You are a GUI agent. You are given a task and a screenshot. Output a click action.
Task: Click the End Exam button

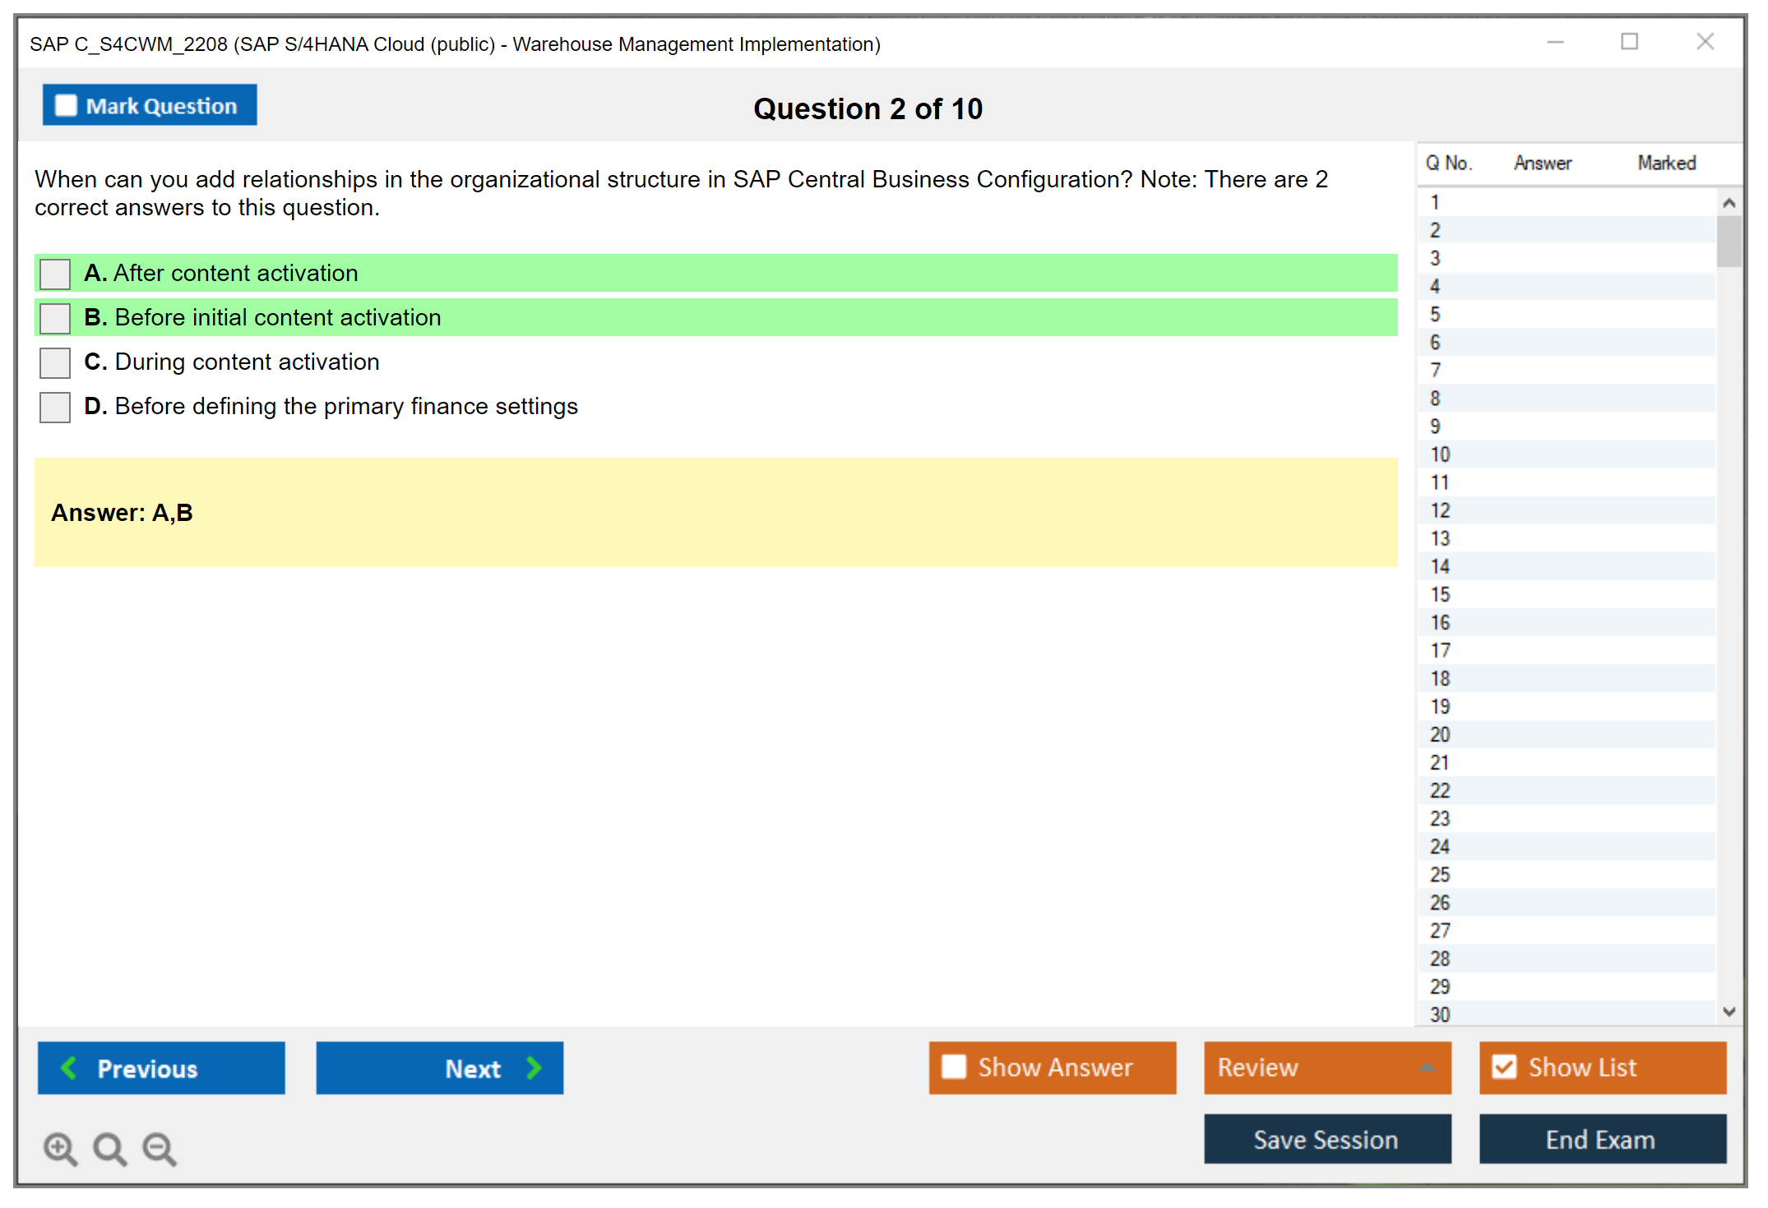pos(1601,1139)
